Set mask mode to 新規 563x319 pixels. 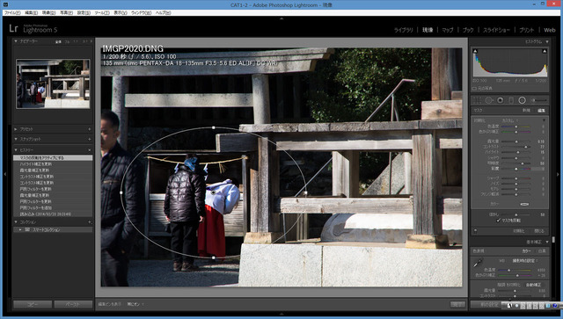[x=526, y=111]
